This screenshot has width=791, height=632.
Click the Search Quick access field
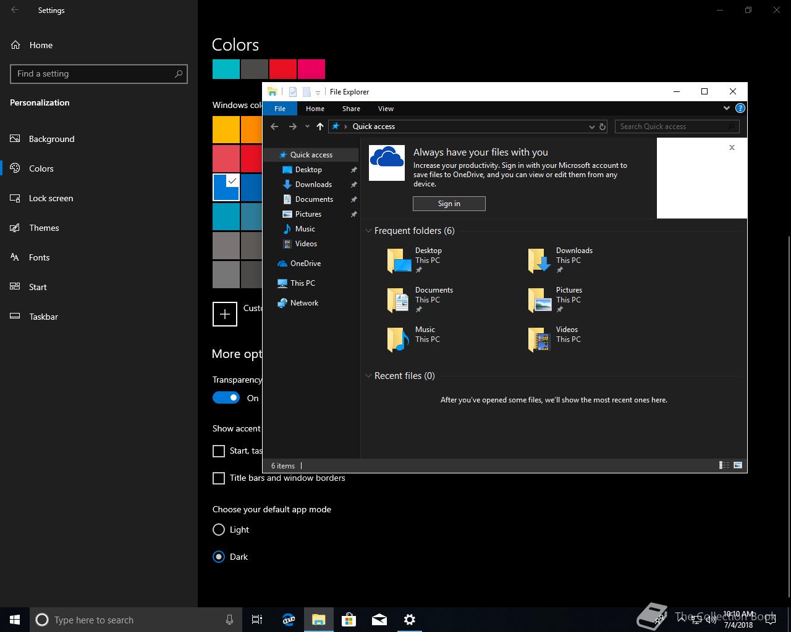click(677, 127)
